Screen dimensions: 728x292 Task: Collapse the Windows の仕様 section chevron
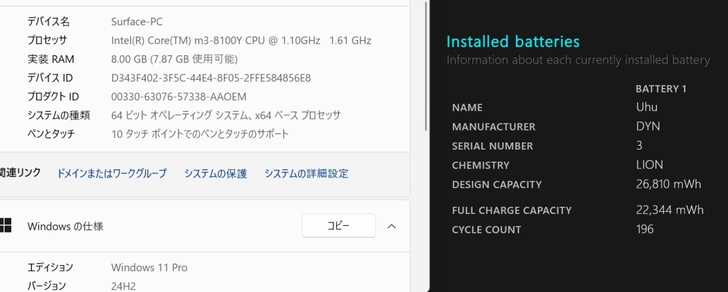click(x=391, y=226)
